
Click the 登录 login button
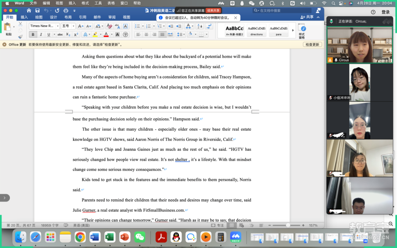tap(385, 12)
